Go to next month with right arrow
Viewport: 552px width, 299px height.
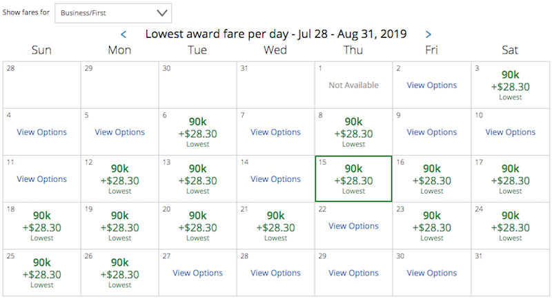428,34
